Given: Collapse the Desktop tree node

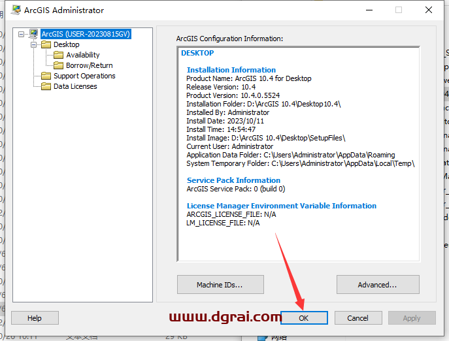Looking at the screenshot, I should 33,44.
